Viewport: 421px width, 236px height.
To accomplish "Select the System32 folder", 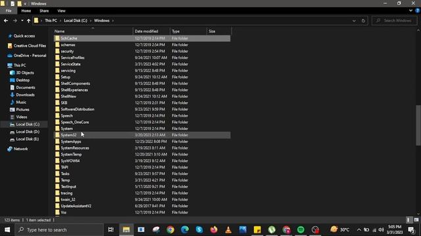I will click(x=142, y=135).
